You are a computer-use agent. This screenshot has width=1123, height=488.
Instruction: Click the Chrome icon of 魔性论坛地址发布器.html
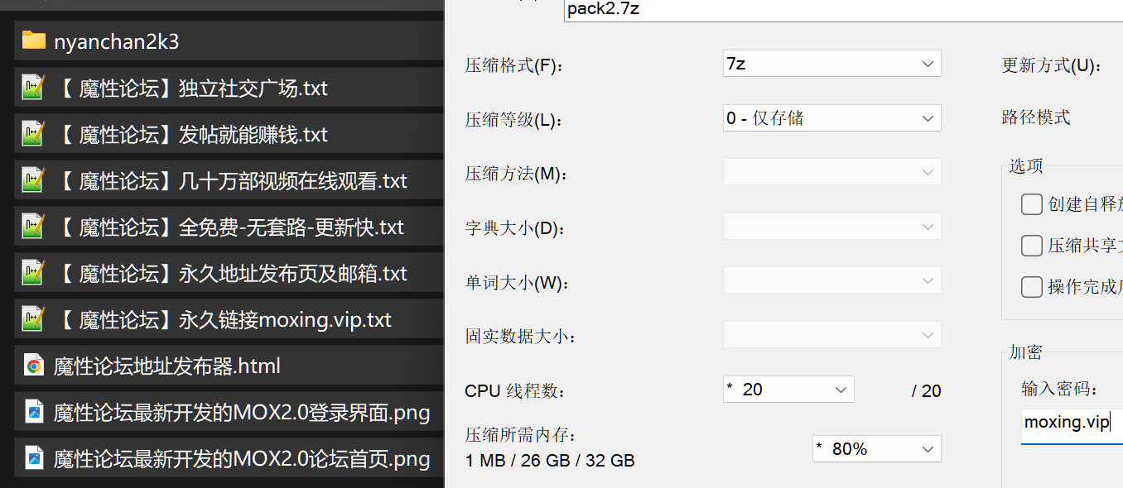coord(34,366)
